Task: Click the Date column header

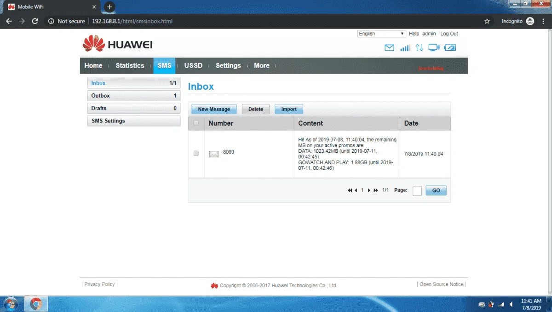Action: point(411,123)
